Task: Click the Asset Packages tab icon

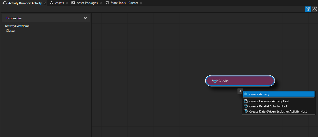Action: point(73,3)
